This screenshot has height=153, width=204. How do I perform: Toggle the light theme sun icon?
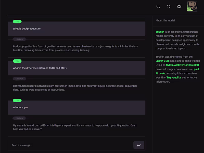(179, 6)
